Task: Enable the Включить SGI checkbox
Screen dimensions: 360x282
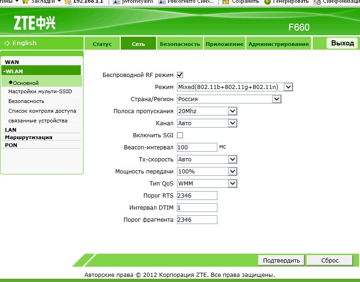Action: click(x=180, y=135)
